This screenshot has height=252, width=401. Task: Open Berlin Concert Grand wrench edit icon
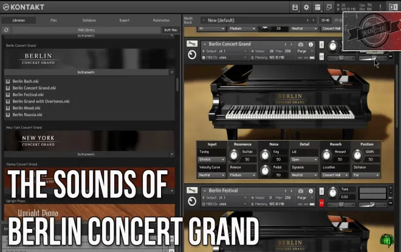coord(192,44)
